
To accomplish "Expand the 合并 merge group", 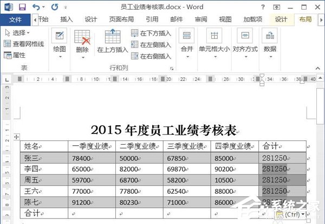I will pos(187,43).
